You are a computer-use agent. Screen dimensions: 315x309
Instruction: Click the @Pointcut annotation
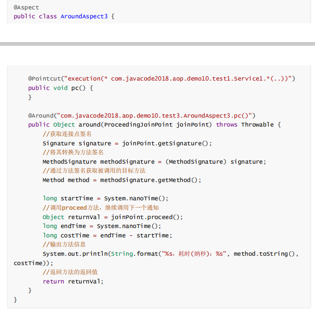click(44, 79)
